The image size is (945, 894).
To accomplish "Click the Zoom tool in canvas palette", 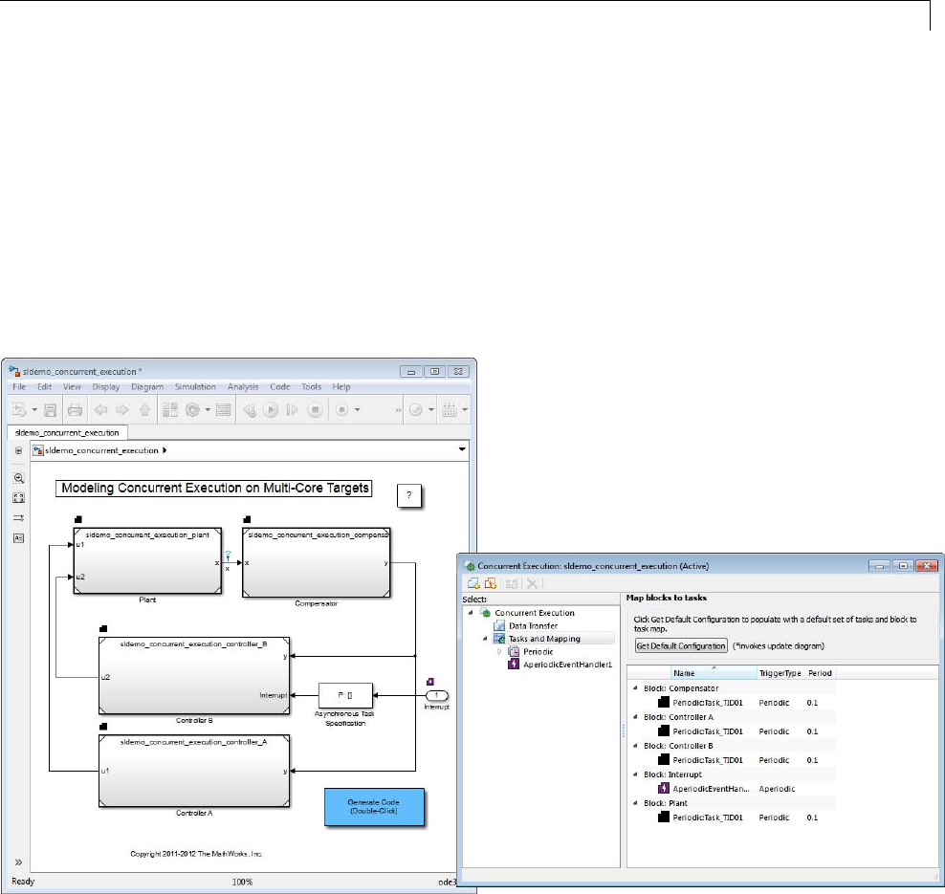I will point(19,478).
